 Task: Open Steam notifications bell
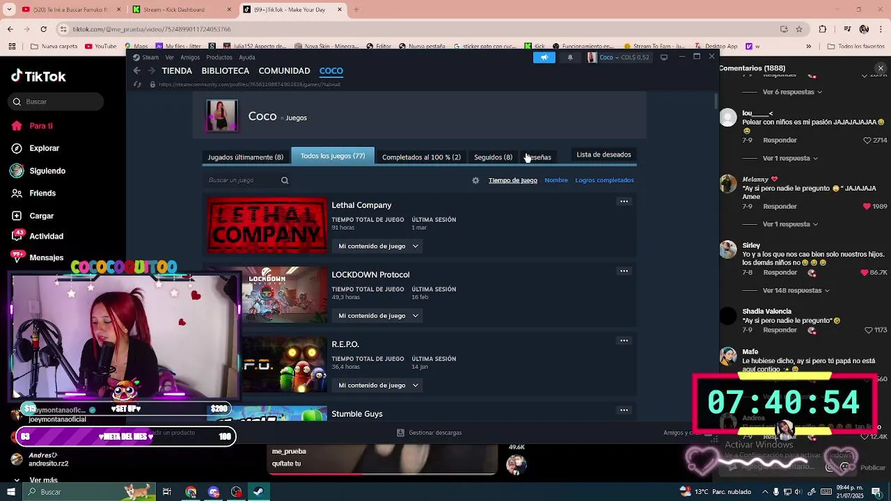570,57
